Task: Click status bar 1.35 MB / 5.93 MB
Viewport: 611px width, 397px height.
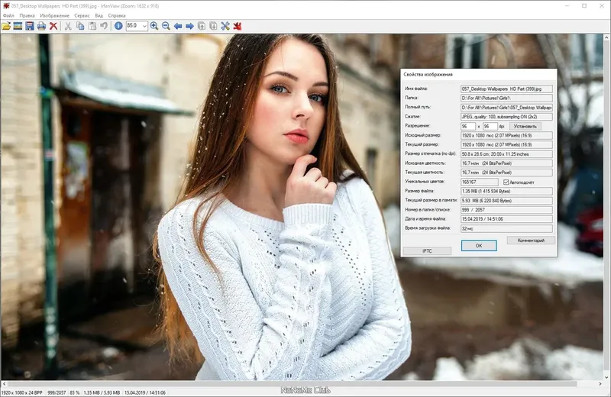Action: (x=102, y=392)
